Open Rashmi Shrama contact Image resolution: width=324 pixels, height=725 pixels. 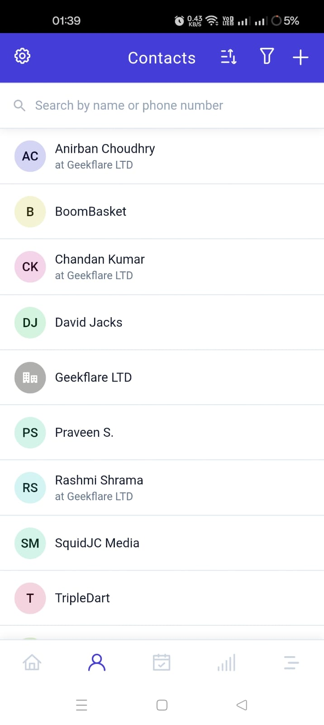click(162, 488)
